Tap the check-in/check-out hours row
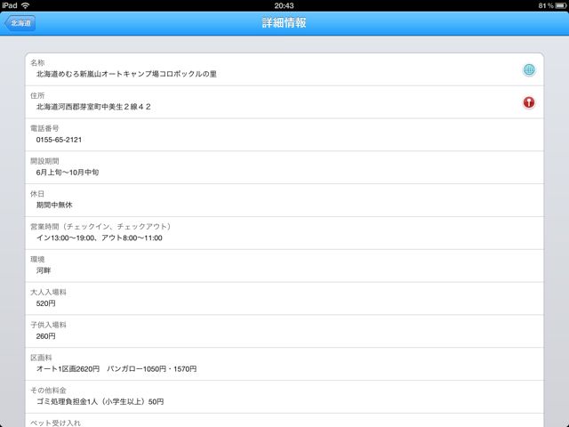 coord(284,233)
